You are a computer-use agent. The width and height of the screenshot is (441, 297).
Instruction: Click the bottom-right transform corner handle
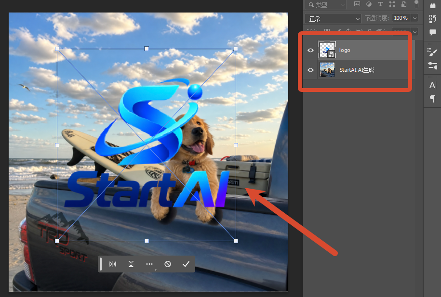pyautogui.click(x=236, y=241)
